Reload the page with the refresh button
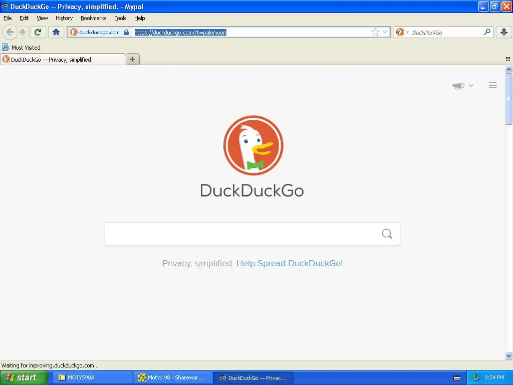Viewport: 513px width, 385px height. [x=38, y=32]
